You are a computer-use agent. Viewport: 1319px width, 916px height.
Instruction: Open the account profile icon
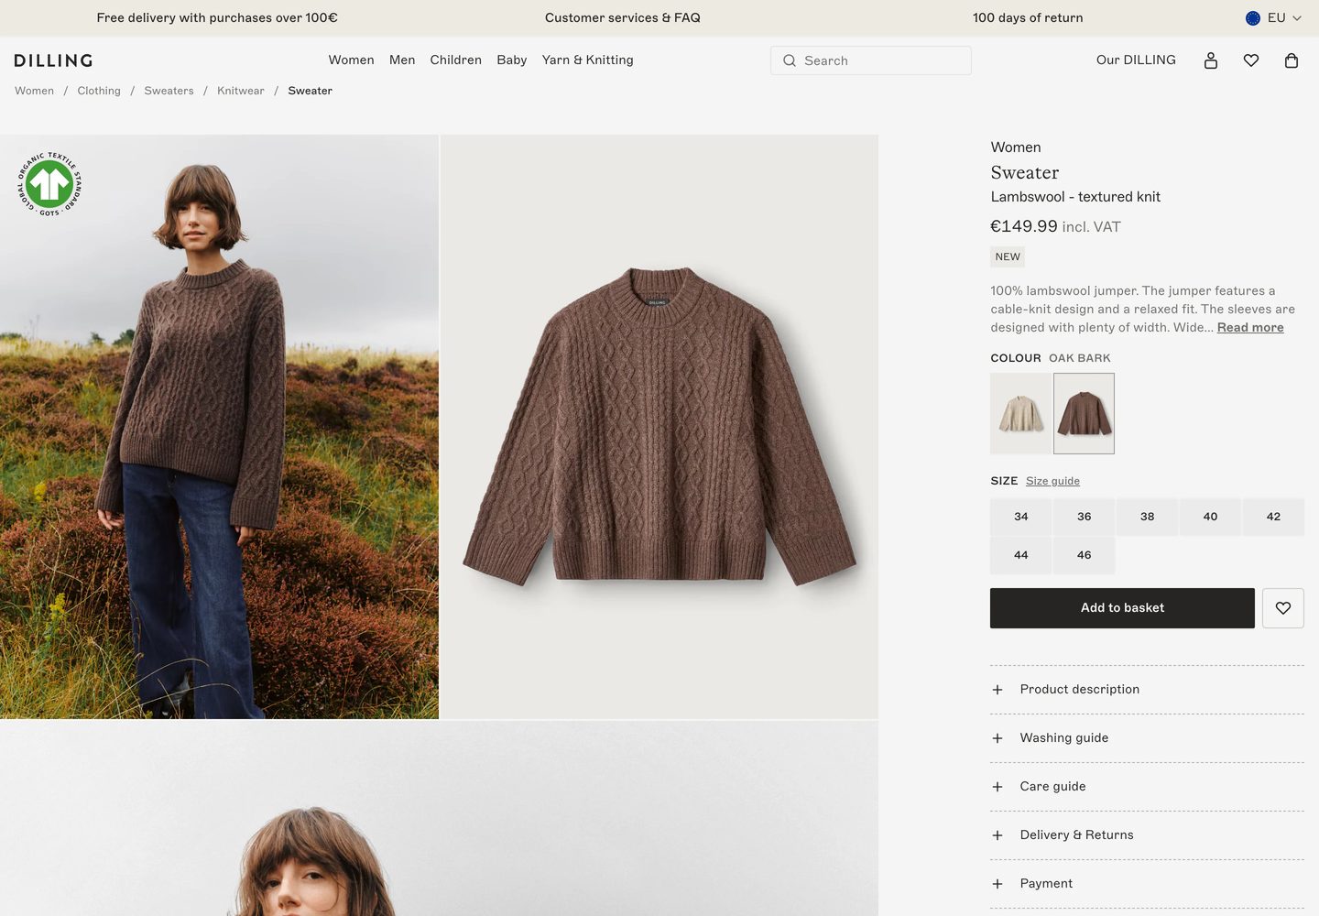click(x=1211, y=60)
